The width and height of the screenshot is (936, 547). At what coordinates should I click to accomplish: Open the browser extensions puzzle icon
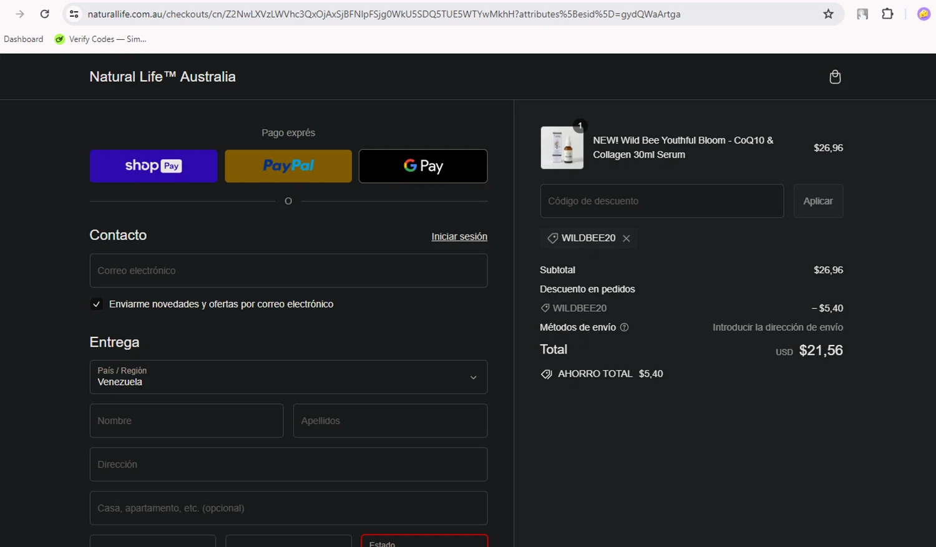(x=887, y=14)
